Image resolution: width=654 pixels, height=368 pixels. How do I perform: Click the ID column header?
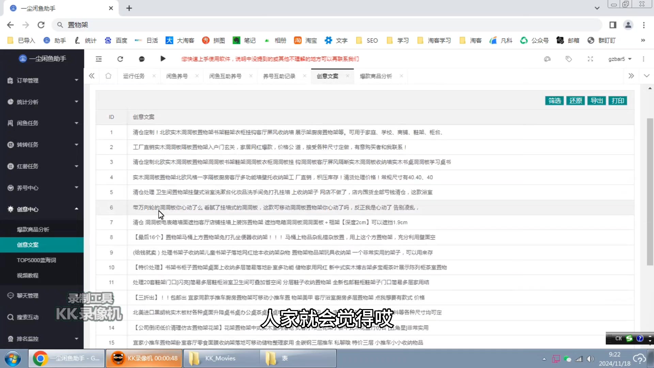[x=111, y=117]
